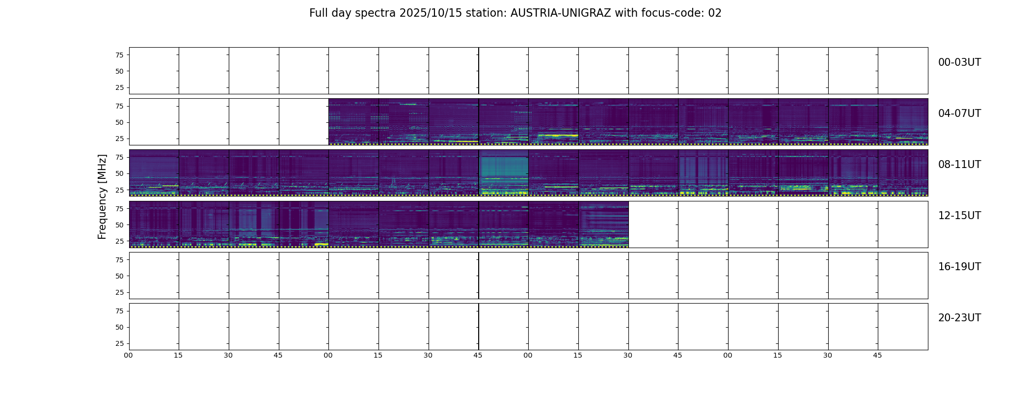Screen dimensions: 1031x393
Task: Open the first data segment at 05:00 UT
Action: tap(353, 122)
